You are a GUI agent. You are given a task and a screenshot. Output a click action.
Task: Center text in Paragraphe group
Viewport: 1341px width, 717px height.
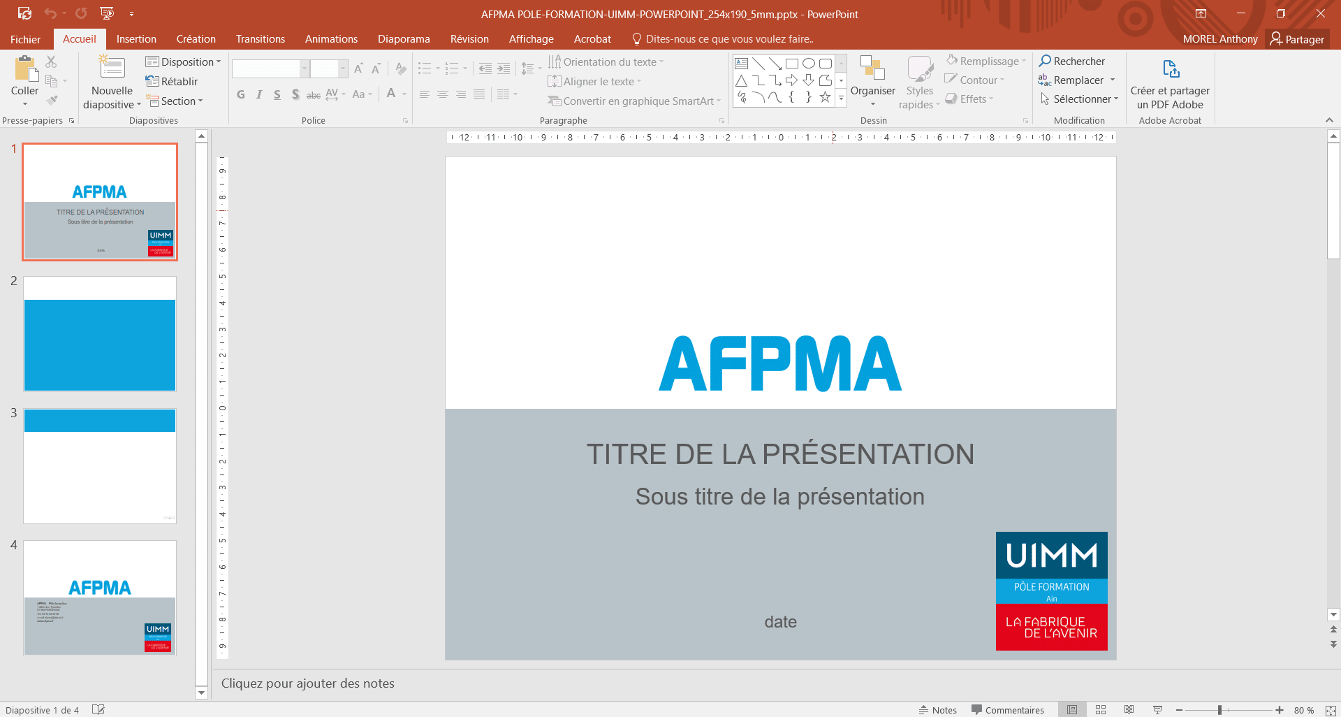(443, 94)
